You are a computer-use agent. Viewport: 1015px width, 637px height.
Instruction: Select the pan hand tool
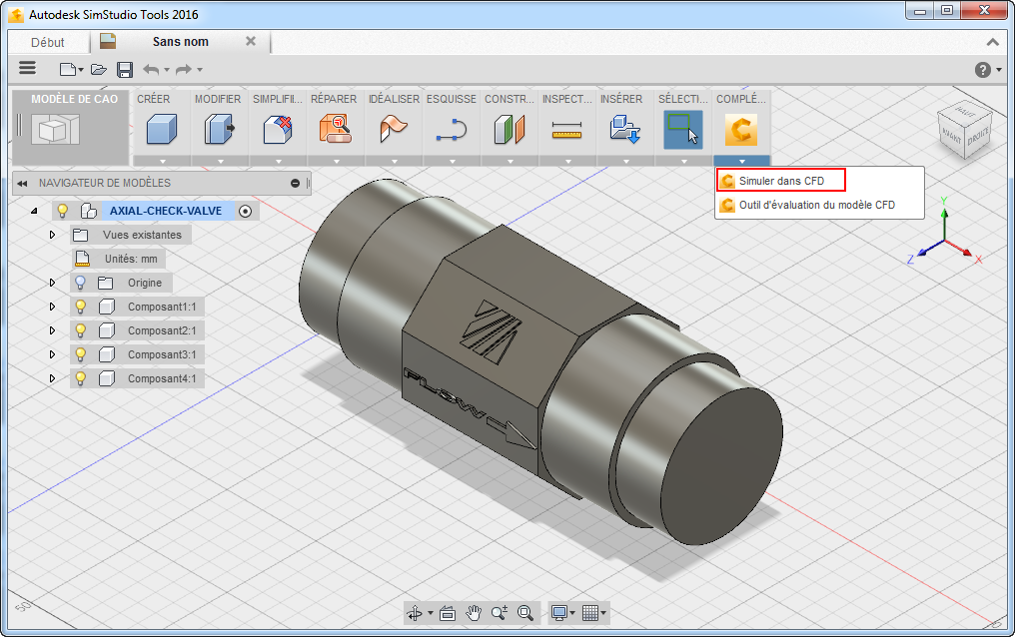pos(474,613)
